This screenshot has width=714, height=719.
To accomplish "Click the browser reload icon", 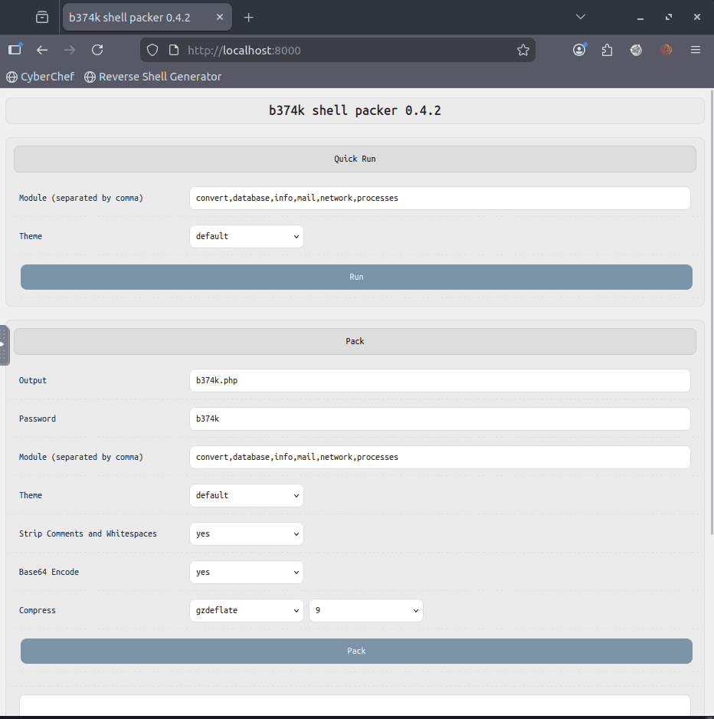I will 97,50.
